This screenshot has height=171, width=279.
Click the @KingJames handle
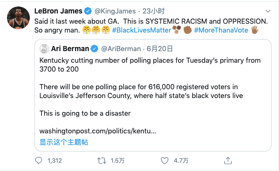[115, 11]
